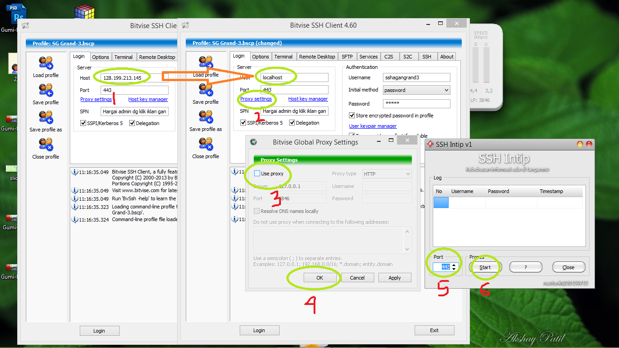Click Save profile as icon in left window
This screenshot has width=619, height=348.
(x=46, y=117)
